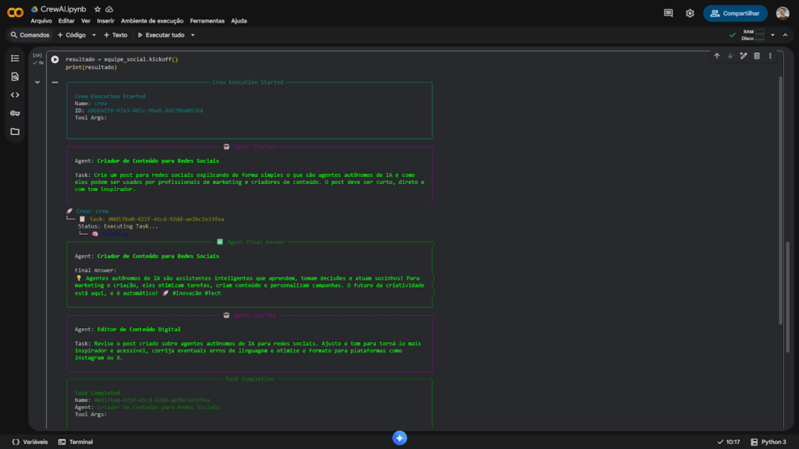
Task: Move the cell up with the arrow icon
Action: pyautogui.click(x=718, y=55)
